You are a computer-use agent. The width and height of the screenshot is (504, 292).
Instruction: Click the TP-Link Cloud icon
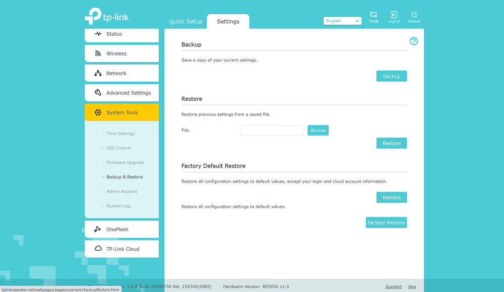point(98,249)
